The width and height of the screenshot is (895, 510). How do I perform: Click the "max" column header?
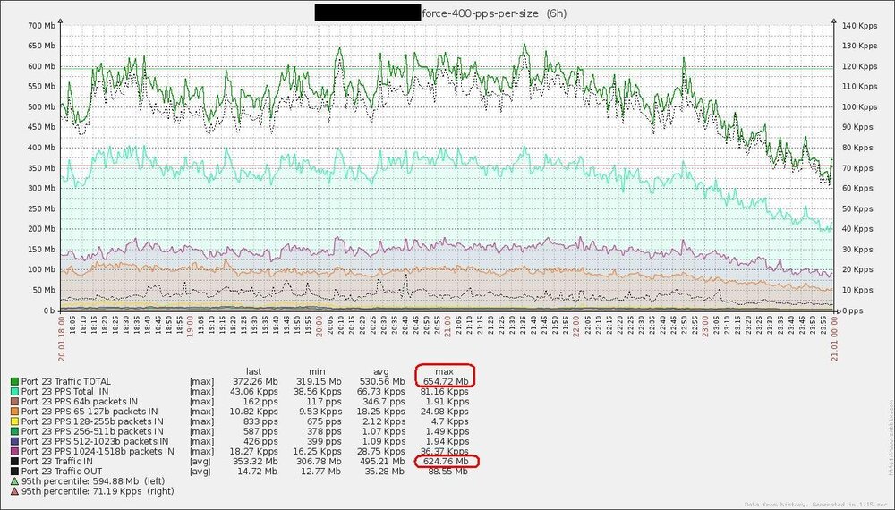(x=445, y=371)
